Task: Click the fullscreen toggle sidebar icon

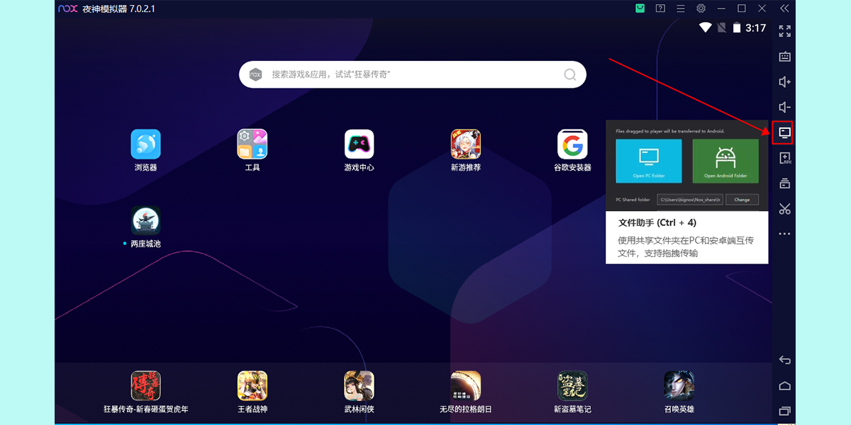Action: tap(784, 31)
